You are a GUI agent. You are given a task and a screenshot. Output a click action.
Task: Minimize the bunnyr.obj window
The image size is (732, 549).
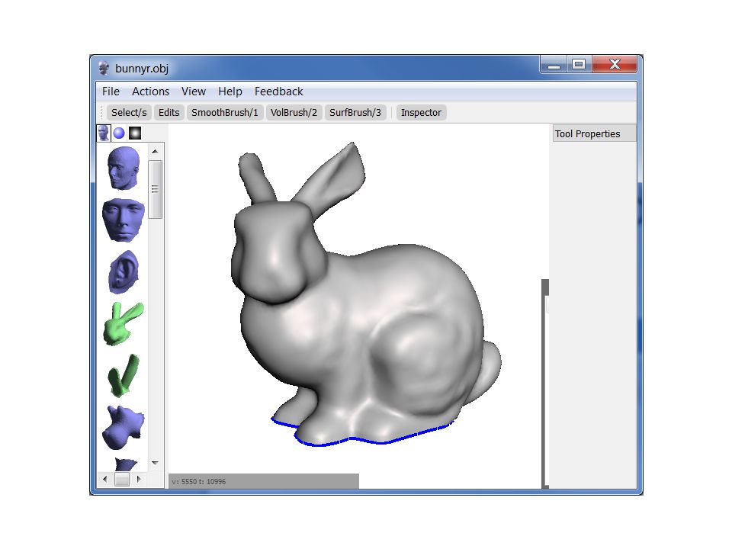pos(554,64)
